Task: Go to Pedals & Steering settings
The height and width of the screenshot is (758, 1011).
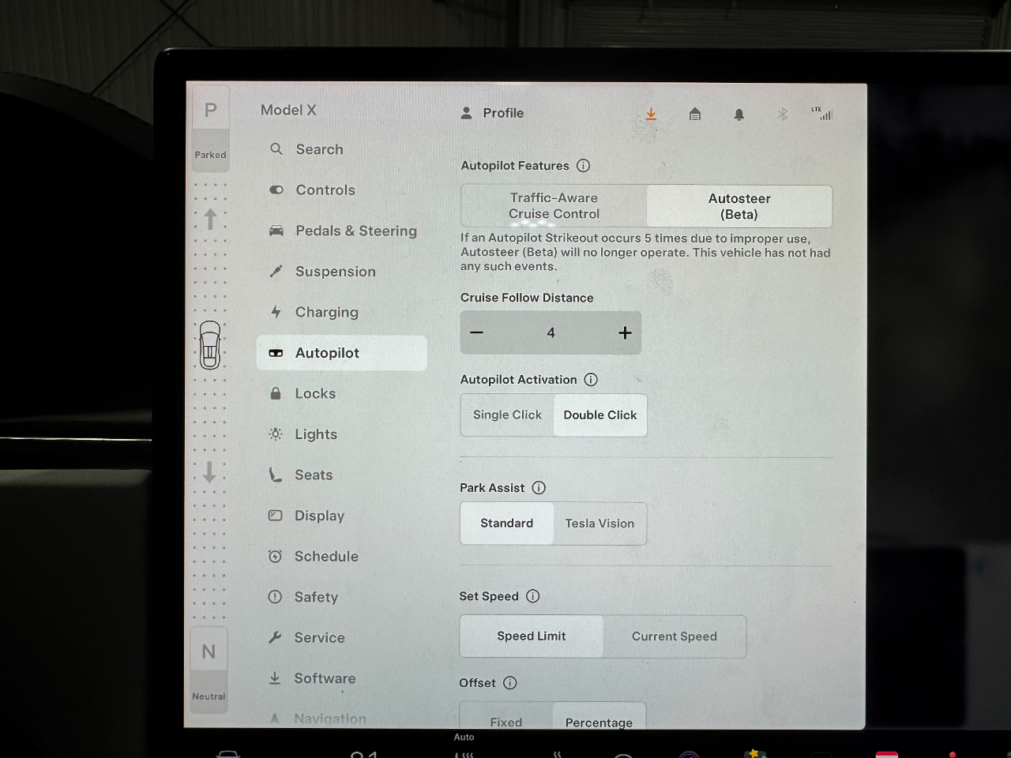Action: point(355,231)
